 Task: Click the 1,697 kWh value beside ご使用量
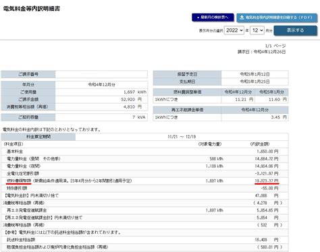(x=135, y=92)
